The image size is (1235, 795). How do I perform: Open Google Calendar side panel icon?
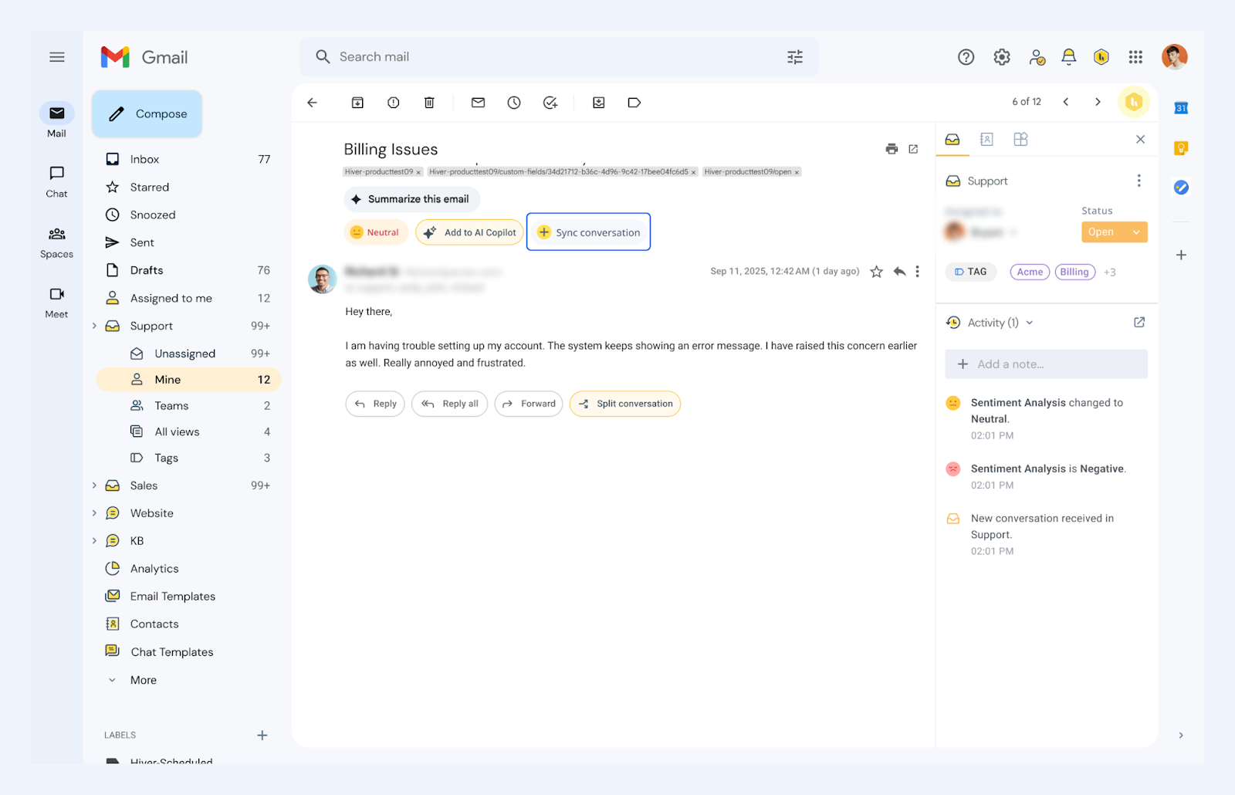1181,108
